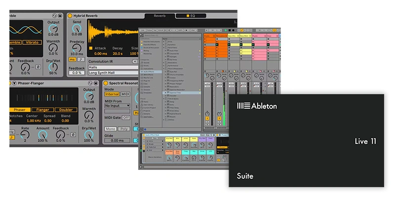The image size is (395, 197).
Task: Save the Phaser-Flanger preset via disk icon
Action: (96, 83)
